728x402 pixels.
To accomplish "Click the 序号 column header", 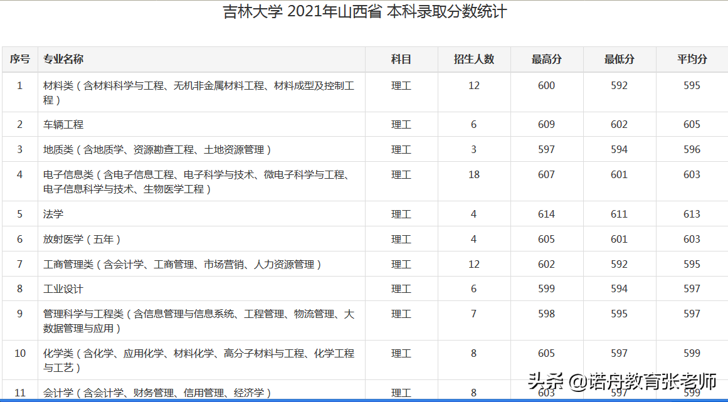I will [x=20, y=59].
